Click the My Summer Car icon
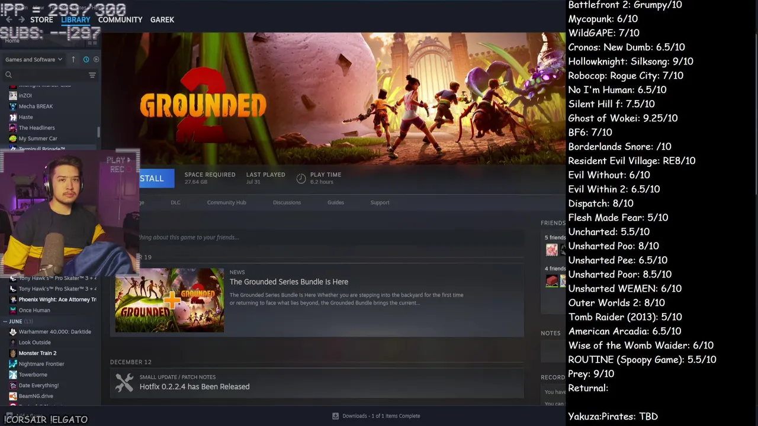 (x=13, y=138)
